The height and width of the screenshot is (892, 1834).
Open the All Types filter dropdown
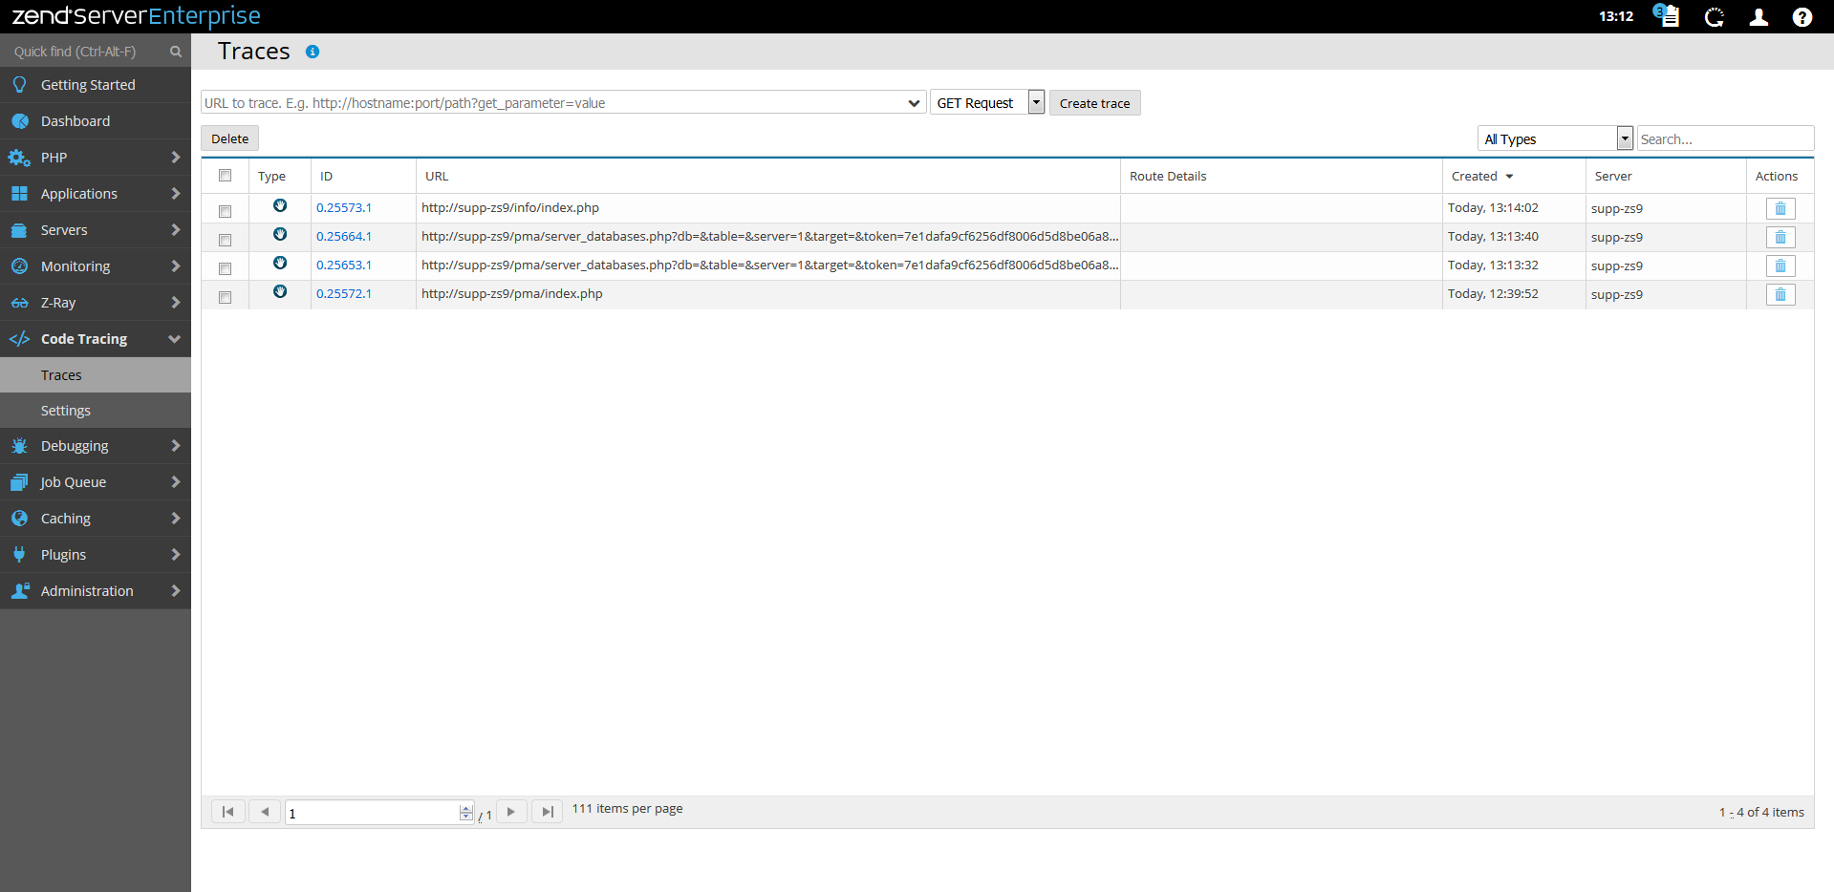1624,138
